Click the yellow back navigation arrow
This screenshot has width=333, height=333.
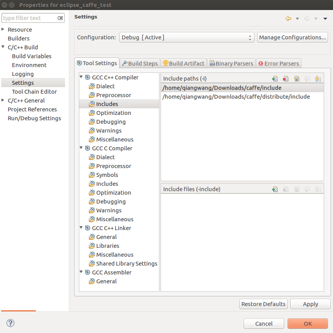288,18
